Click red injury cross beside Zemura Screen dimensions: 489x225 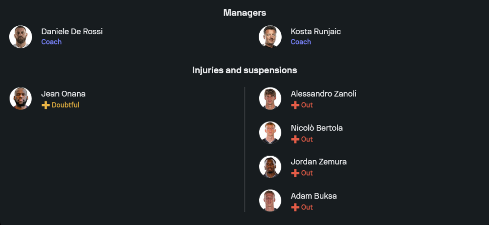[x=295, y=173]
